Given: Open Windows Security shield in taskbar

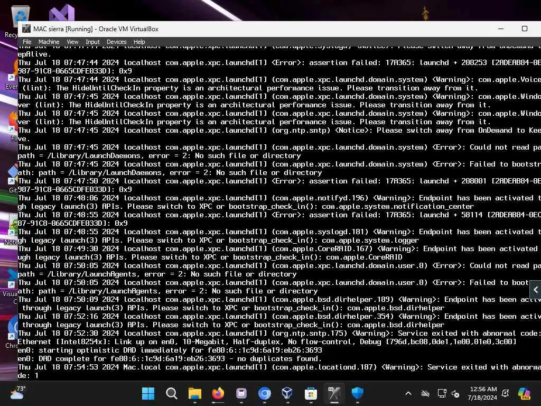Looking at the screenshot, I should point(358,393).
